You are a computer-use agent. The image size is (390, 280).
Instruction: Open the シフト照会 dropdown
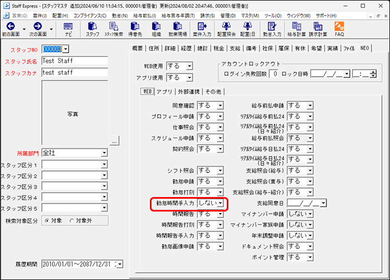(221, 171)
